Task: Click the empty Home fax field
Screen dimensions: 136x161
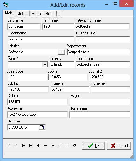Action: [x=111, y=89]
